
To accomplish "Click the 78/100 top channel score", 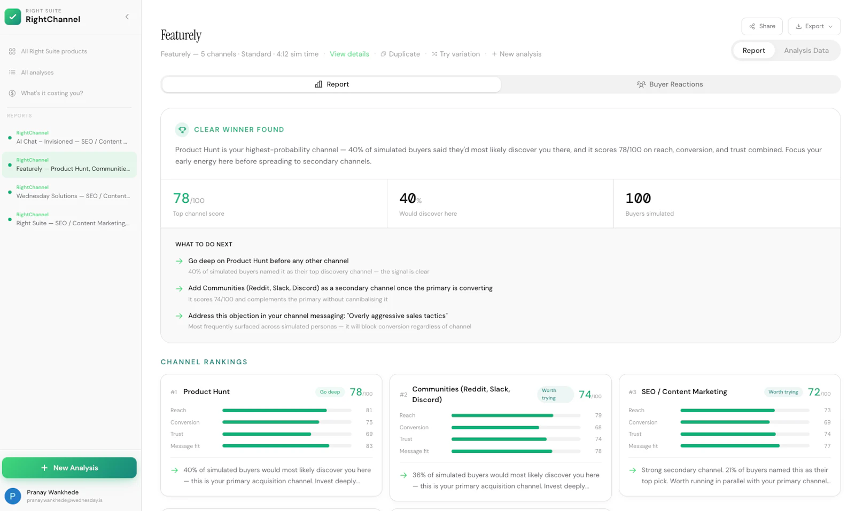I will point(189,199).
